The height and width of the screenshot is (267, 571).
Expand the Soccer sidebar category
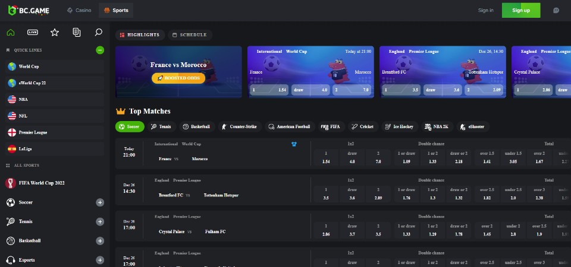tap(100, 202)
